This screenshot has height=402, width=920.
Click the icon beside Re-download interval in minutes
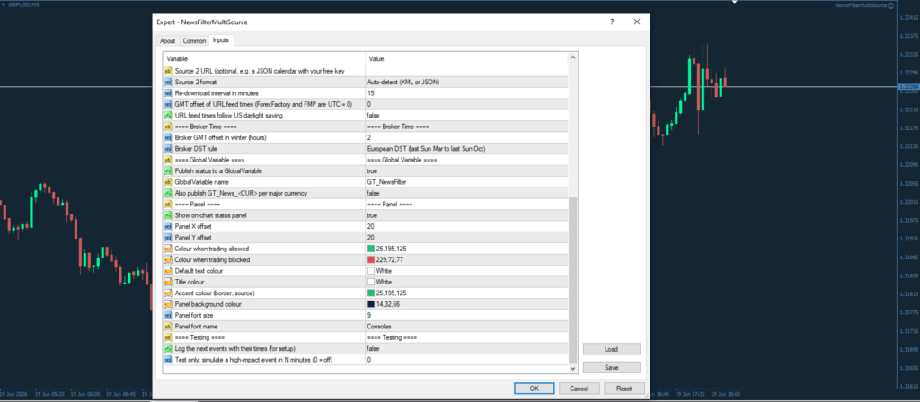point(168,93)
